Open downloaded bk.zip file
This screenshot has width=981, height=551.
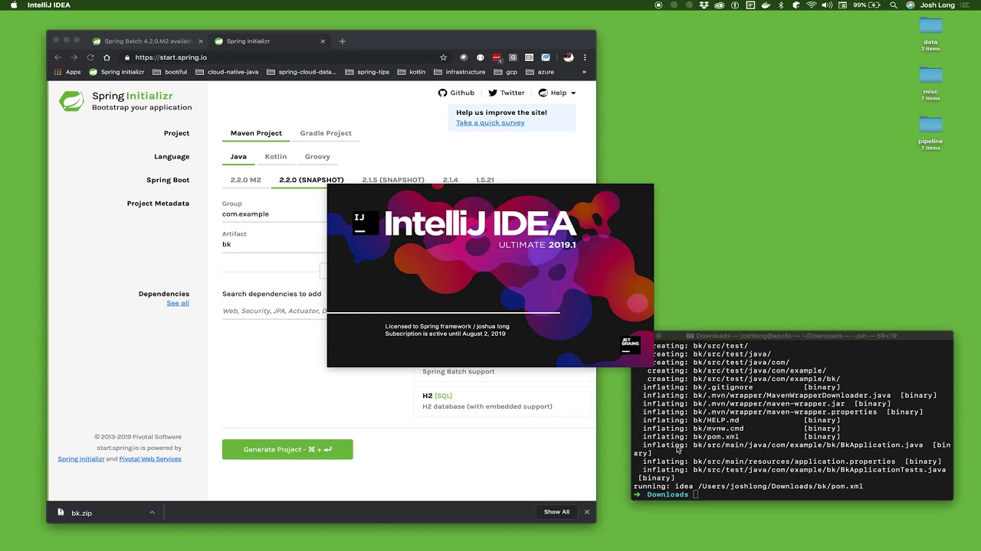click(x=81, y=513)
